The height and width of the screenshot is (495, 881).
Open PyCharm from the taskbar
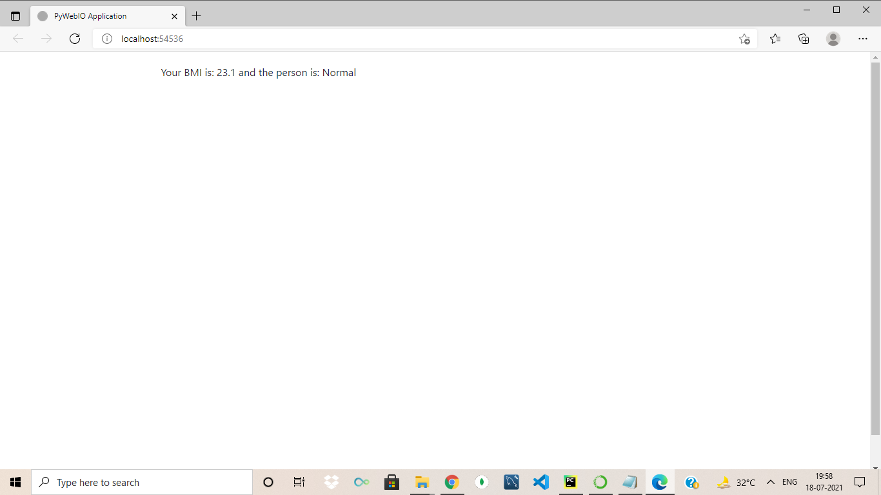570,482
